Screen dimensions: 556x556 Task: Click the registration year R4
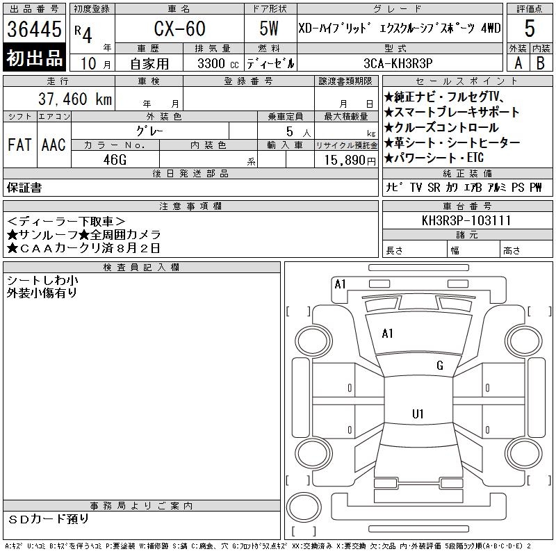(83, 34)
